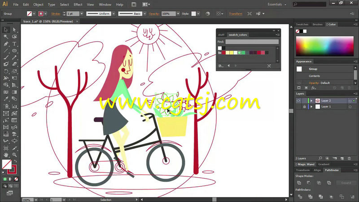Pick color from Color panel spectrum
The height and width of the screenshot is (202, 359).
[x=324, y=46]
